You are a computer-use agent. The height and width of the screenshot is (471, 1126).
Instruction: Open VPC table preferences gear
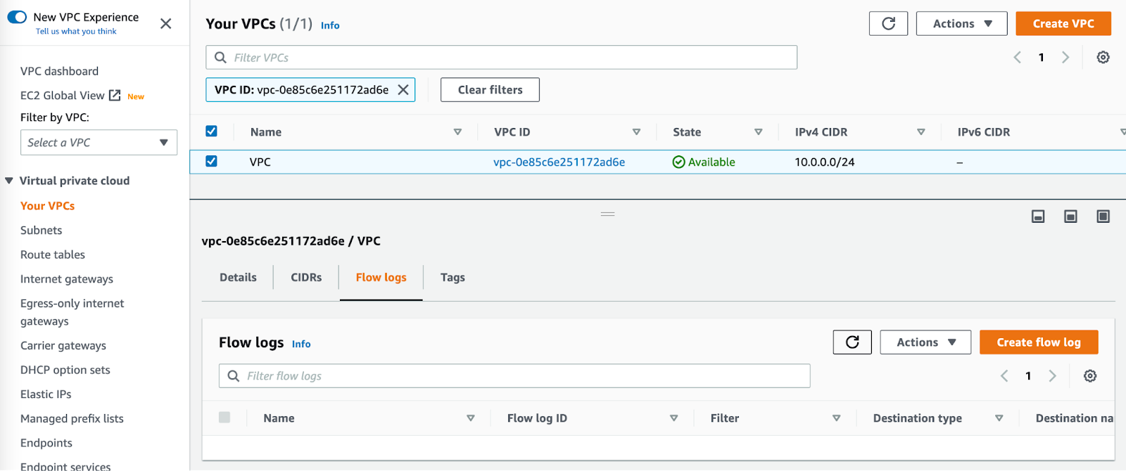pyautogui.click(x=1103, y=58)
